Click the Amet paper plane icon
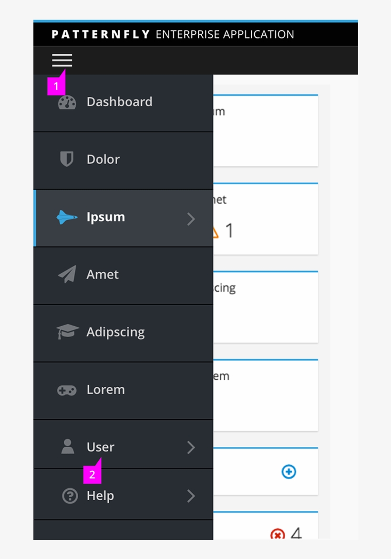 coord(67,274)
